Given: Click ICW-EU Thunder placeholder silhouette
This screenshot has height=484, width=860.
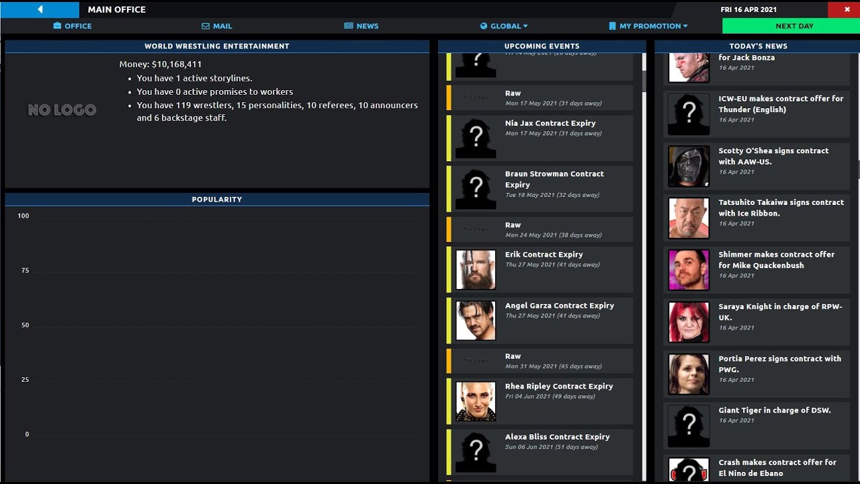Looking at the screenshot, I should pyautogui.click(x=689, y=114).
